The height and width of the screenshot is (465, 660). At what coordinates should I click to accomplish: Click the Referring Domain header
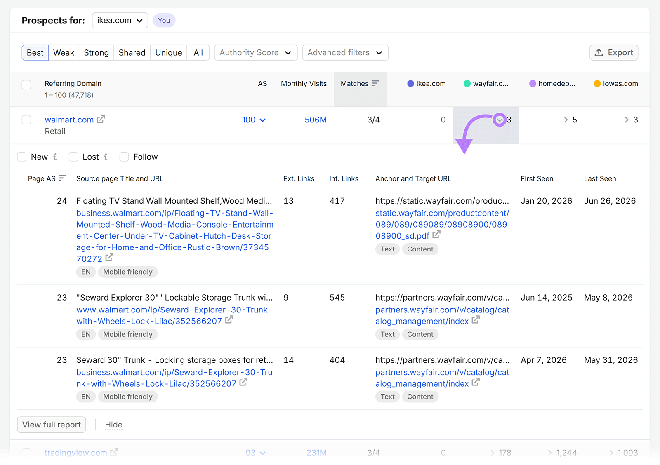coord(73,83)
